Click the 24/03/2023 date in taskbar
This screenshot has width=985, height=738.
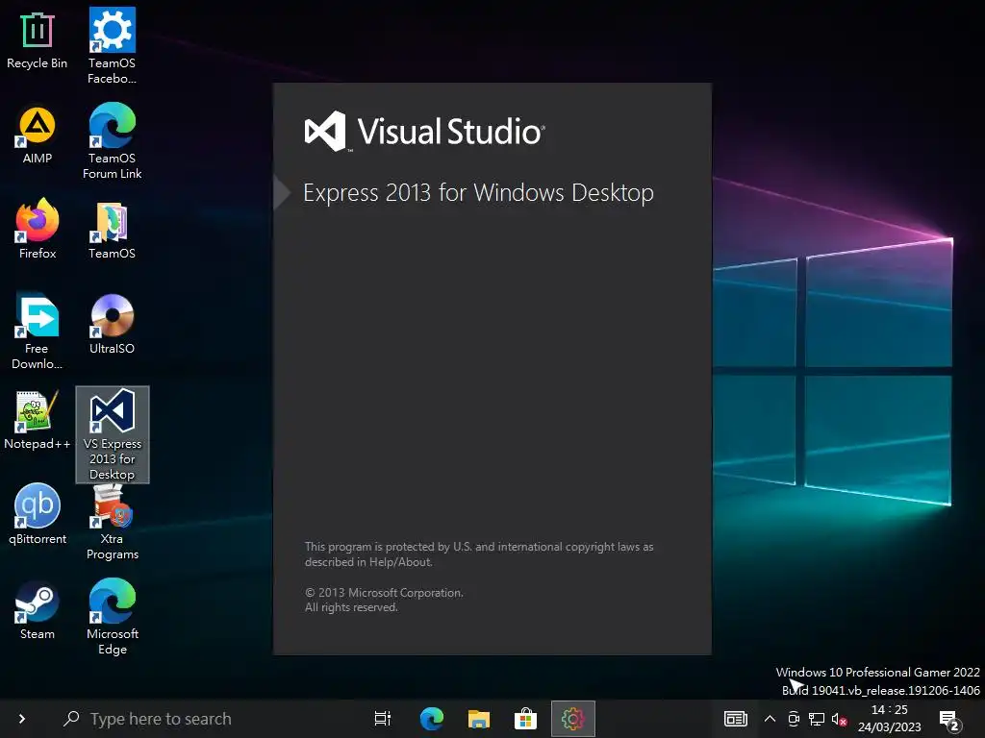pyautogui.click(x=890, y=726)
